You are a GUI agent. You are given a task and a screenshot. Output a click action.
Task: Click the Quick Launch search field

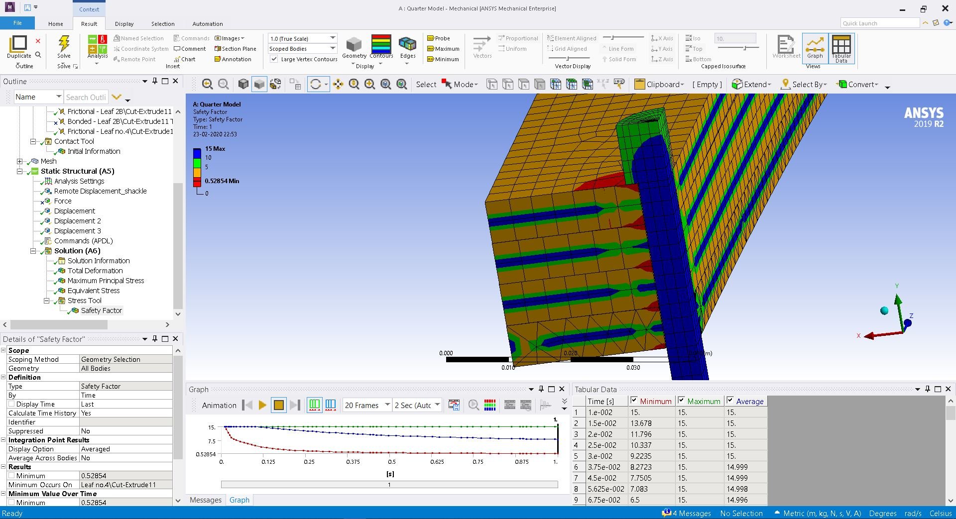pos(880,23)
